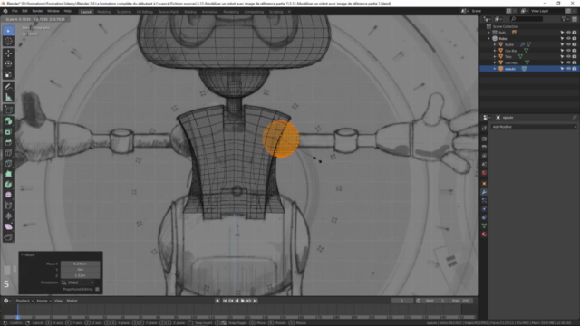
Task: Select the Edge Slide tool
Action: click(x=8, y=206)
